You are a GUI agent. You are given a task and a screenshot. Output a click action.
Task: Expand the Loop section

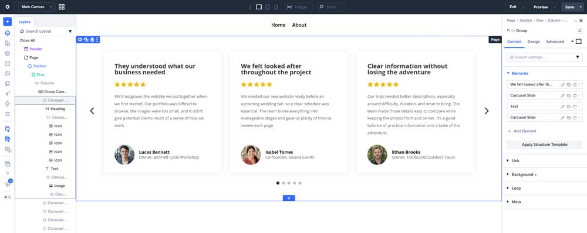[x=514, y=188]
